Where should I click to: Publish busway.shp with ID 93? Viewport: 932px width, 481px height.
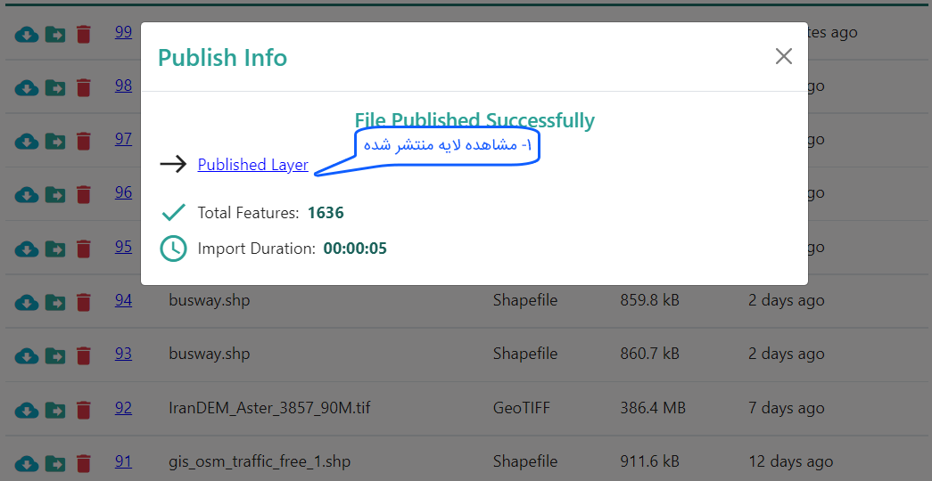(x=55, y=356)
